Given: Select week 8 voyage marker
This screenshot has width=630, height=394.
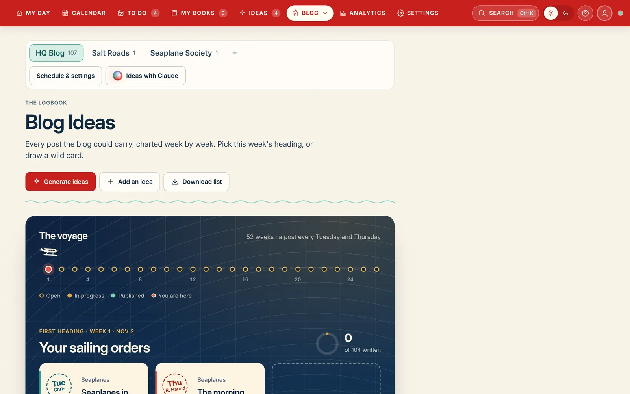Looking at the screenshot, I should point(140,269).
